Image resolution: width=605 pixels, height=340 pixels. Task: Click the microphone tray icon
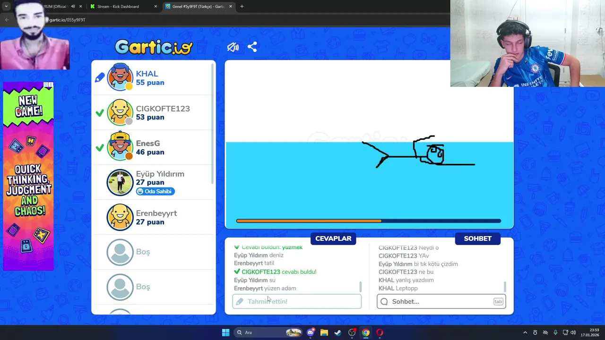pyautogui.click(x=555, y=332)
